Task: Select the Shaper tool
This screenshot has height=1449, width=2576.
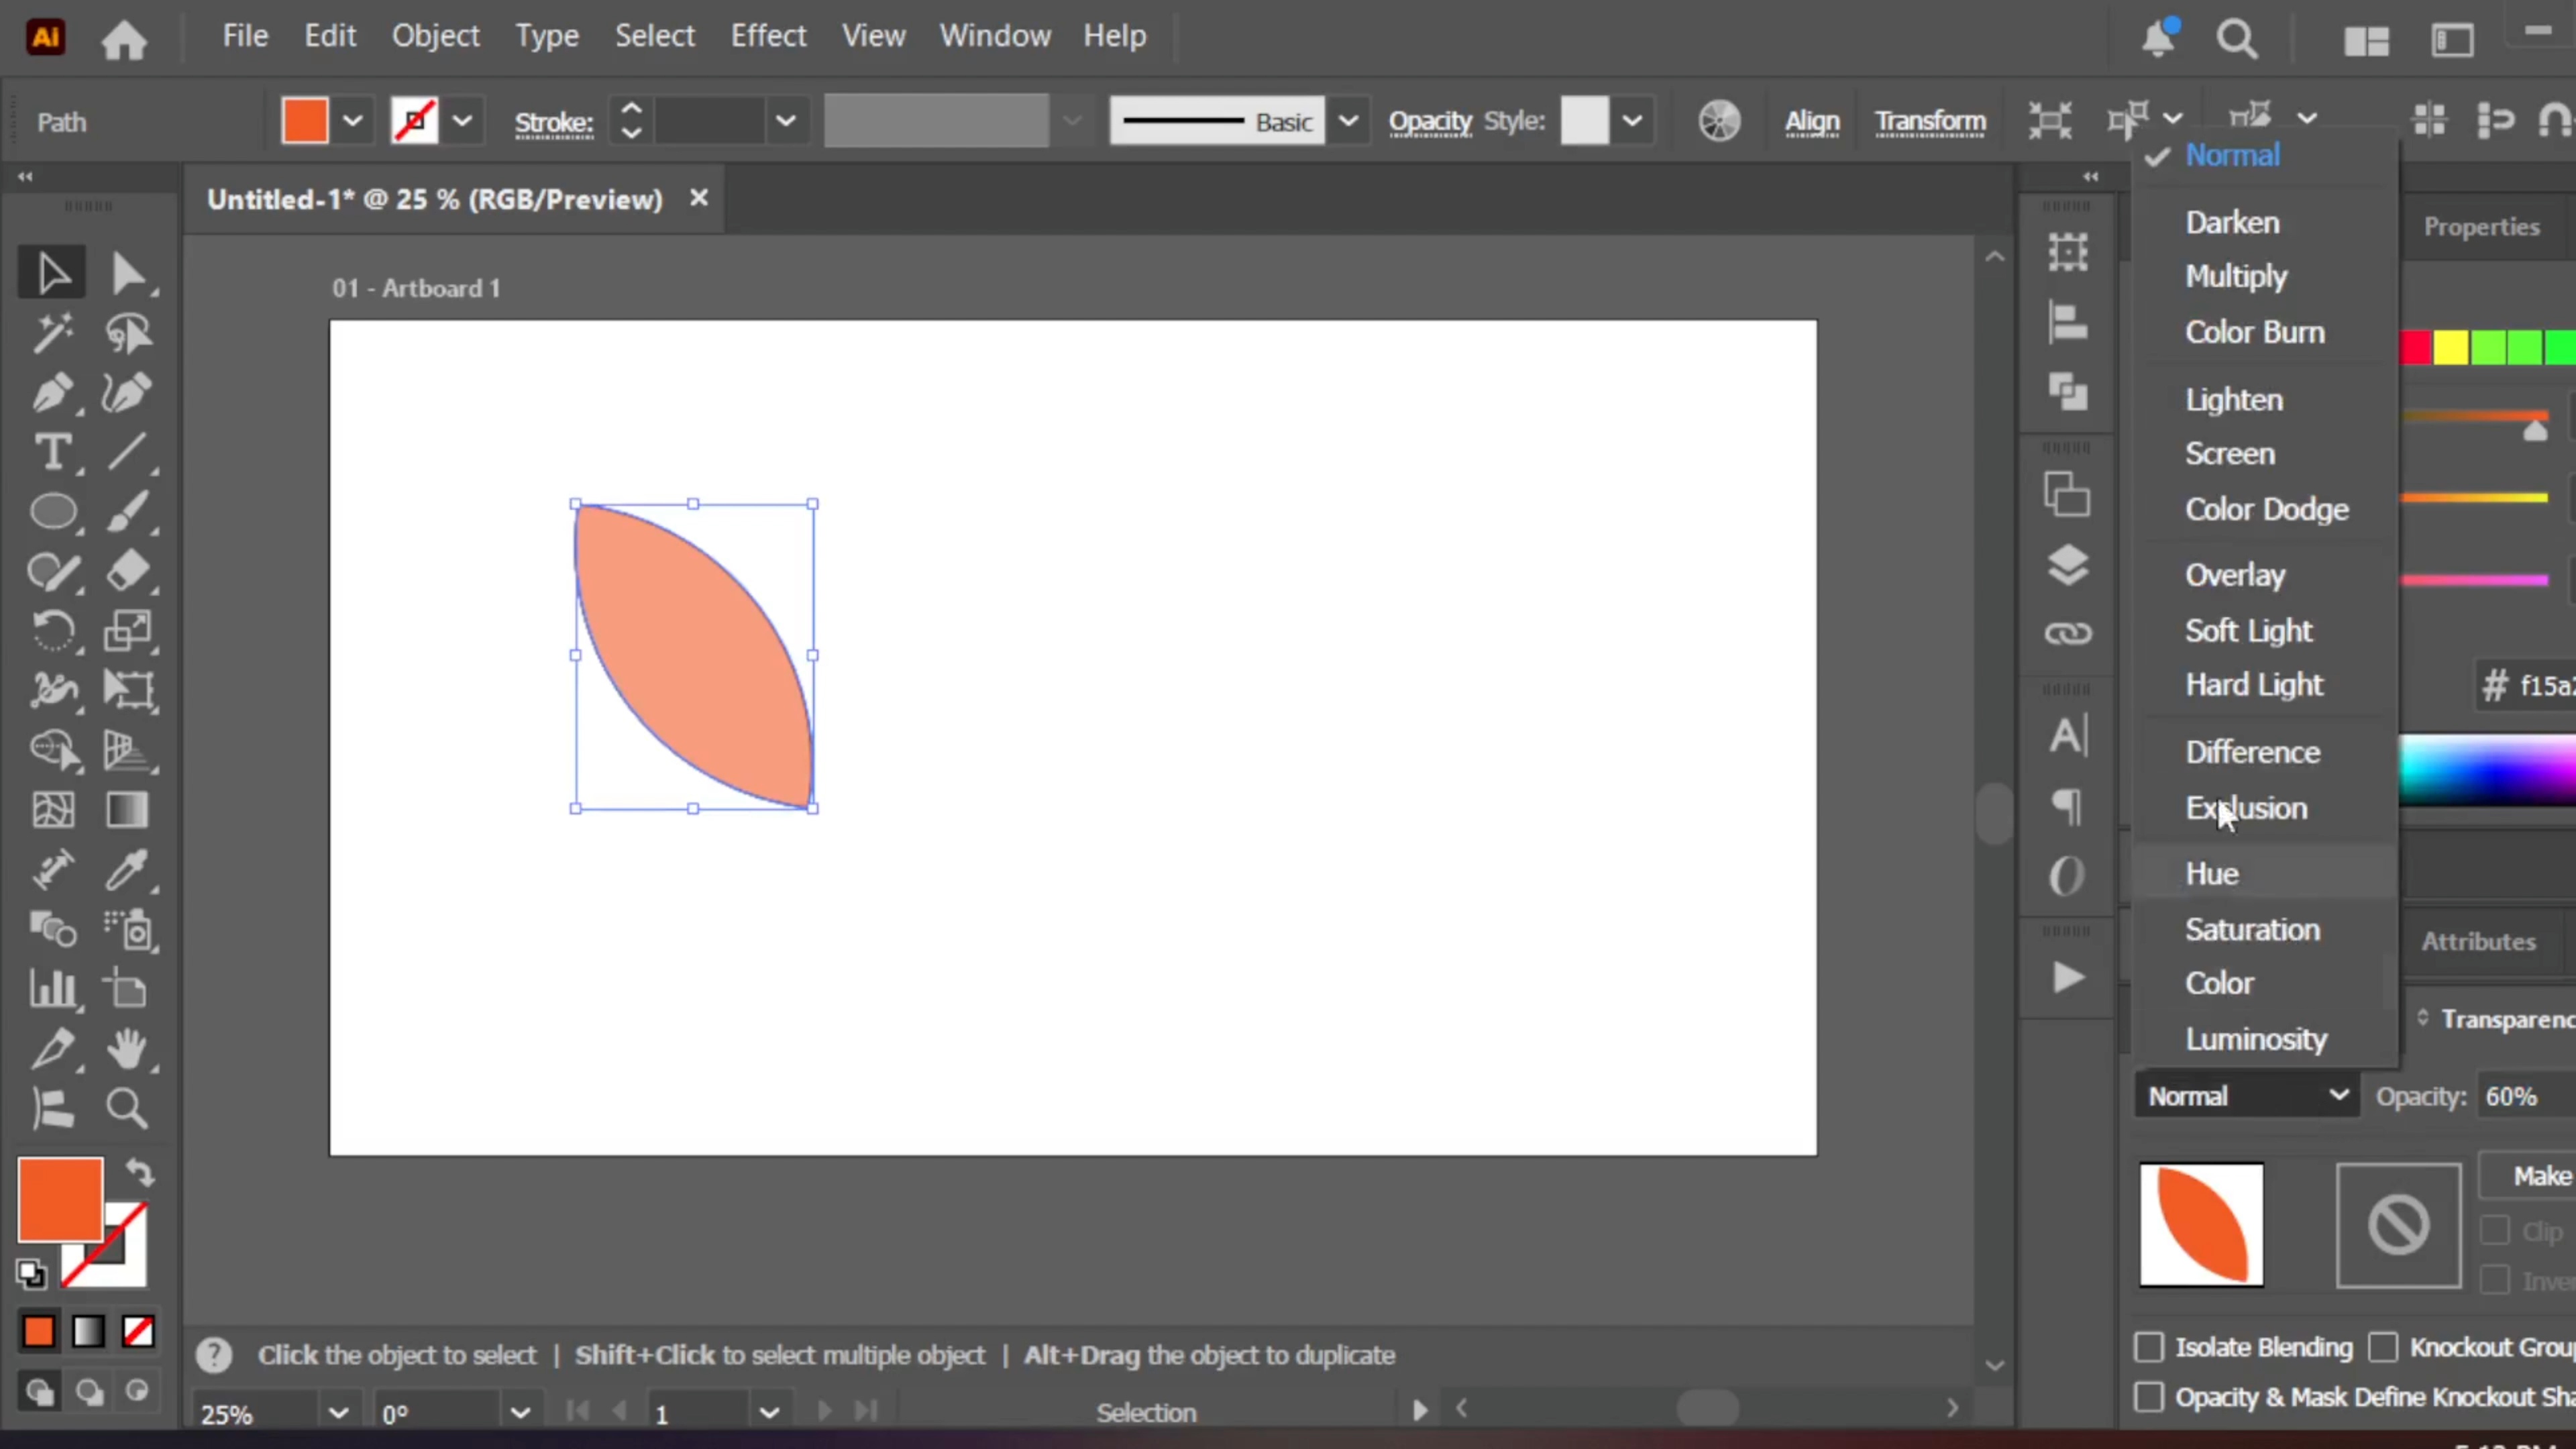Action: click(x=52, y=572)
